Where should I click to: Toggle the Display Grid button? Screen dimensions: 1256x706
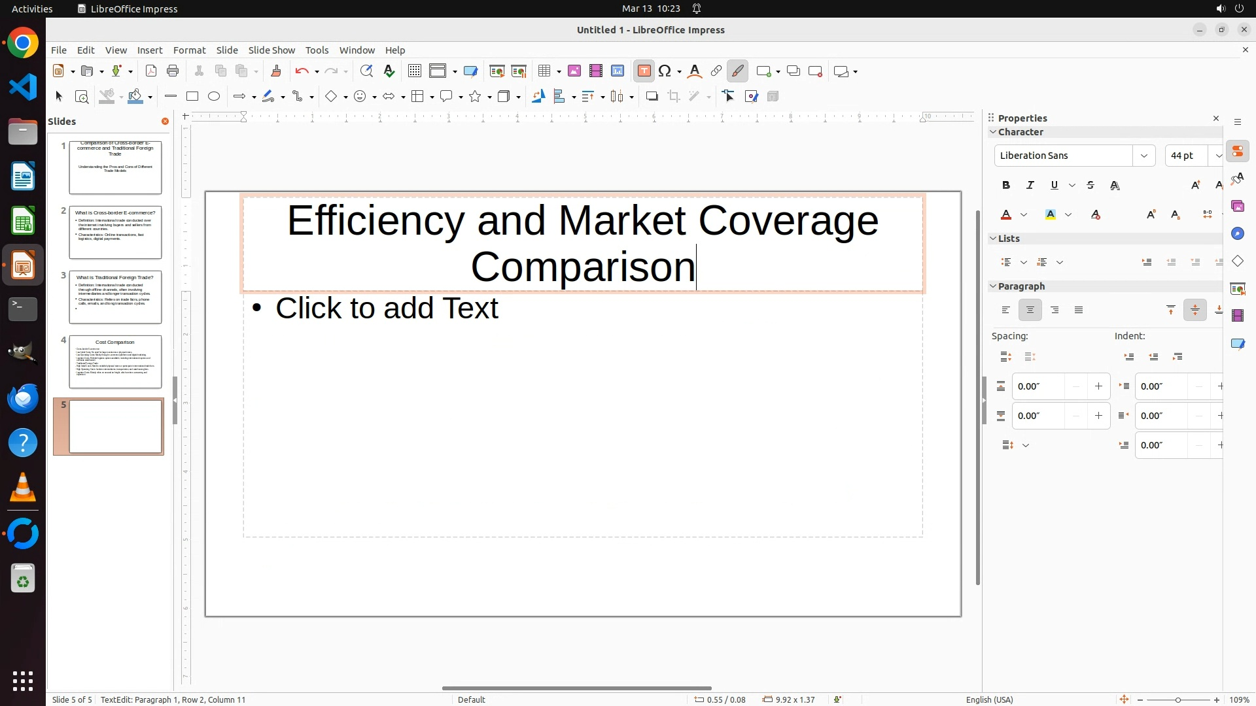point(414,71)
